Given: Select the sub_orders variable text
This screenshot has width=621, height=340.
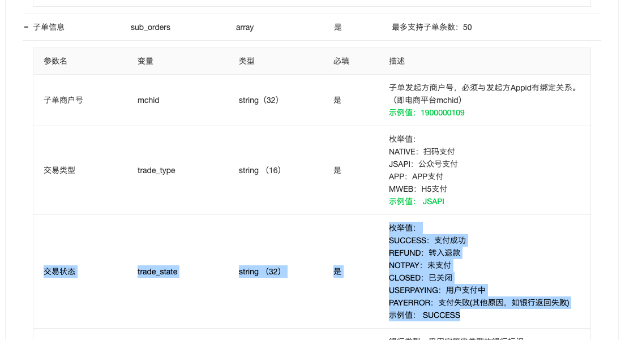Looking at the screenshot, I should pos(151,27).
